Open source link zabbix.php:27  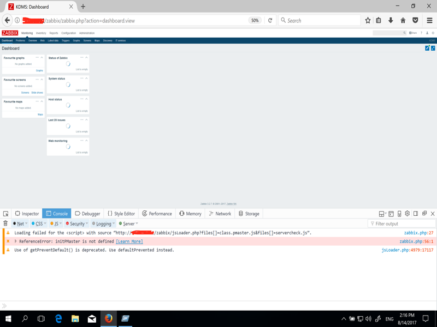click(418, 233)
